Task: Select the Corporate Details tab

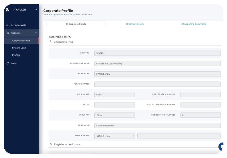Action: tap(76, 24)
